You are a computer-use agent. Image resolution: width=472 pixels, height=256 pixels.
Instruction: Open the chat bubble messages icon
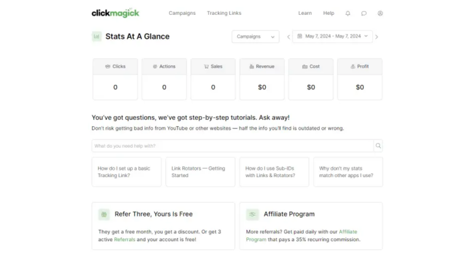tap(364, 14)
